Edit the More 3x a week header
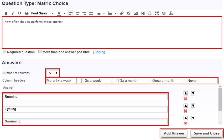The height and width of the screenshot is (140, 224). tap(61, 80)
